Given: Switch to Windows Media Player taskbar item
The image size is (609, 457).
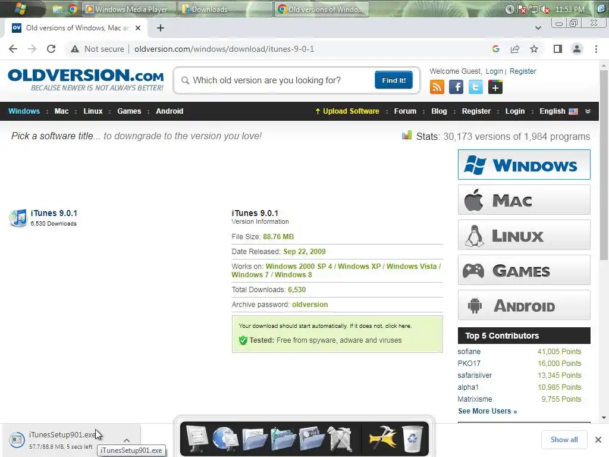Looking at the screenshot, I should pos(128,10).
